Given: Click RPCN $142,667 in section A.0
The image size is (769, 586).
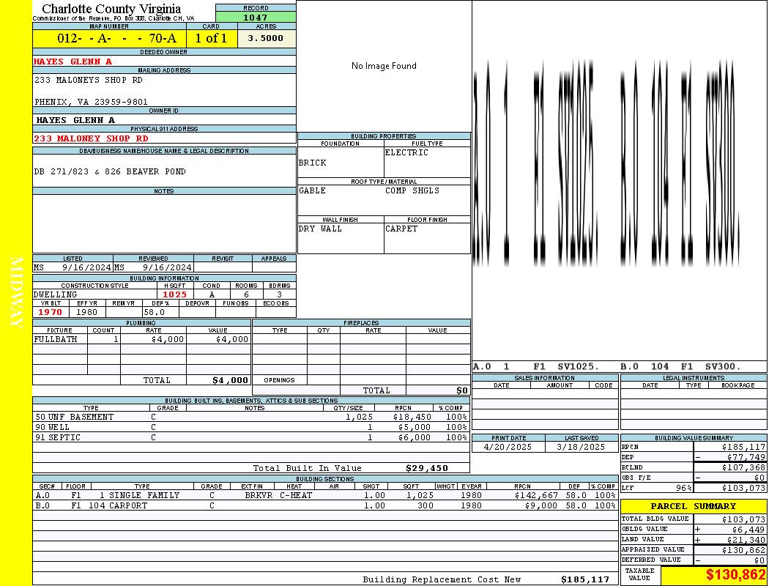Looking at the screenshot, I should [537, 496].
